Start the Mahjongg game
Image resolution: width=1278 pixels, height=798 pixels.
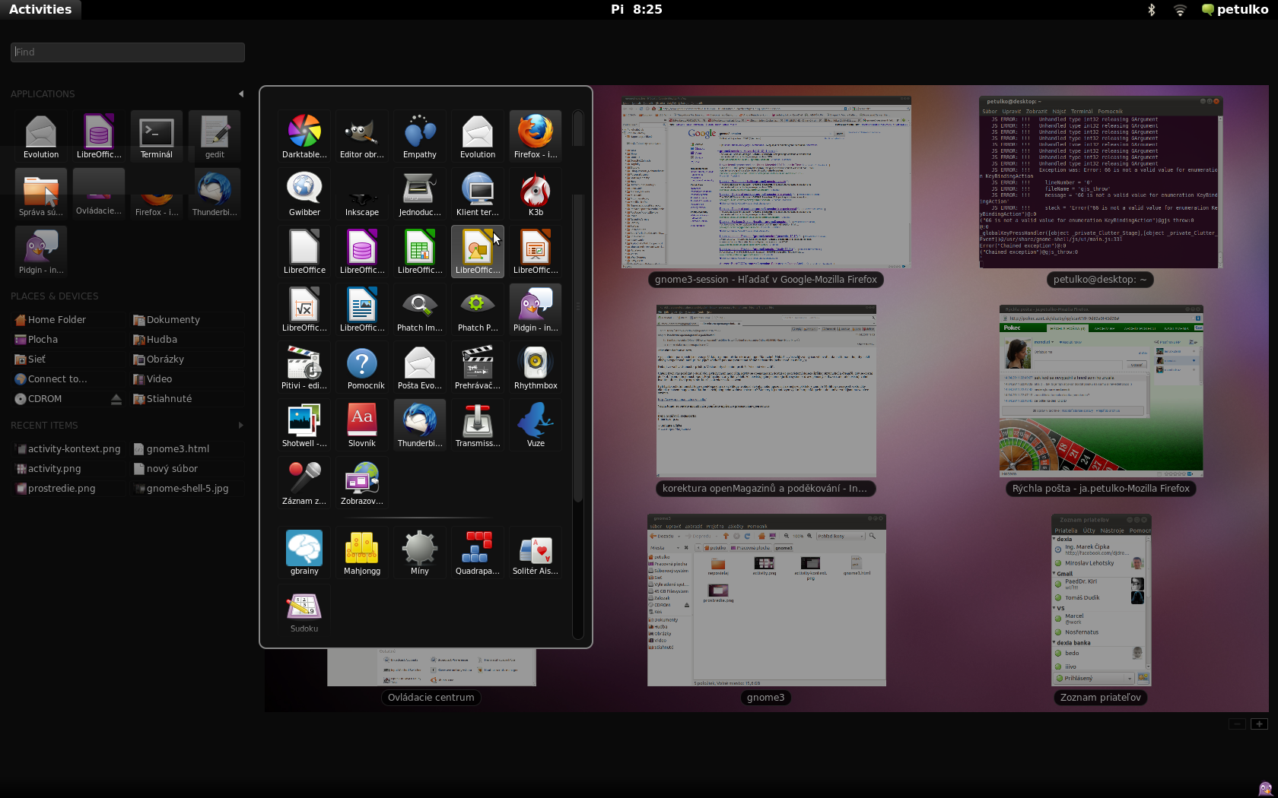(x=362, y=552)
